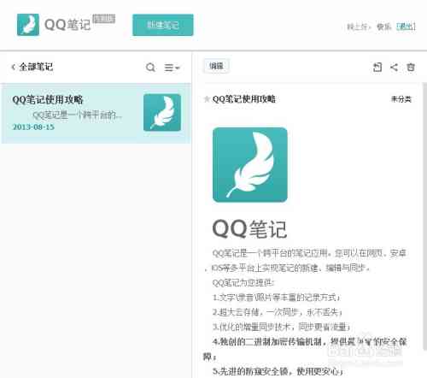Click the vertical scrollbar of note content
Image resolution: width=427 pixels, height=378 pixels.
(x=424, y=216)
